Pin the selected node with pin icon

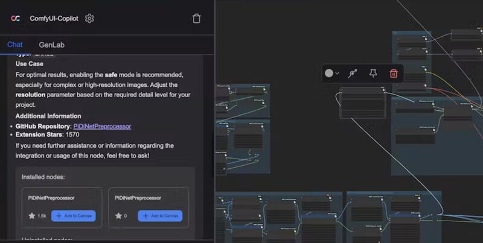click(373, 73)
